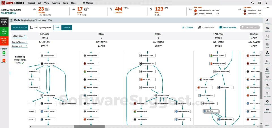Image resolution: width=272 pixels, height=128 pixels.
Task: Open the Protocol sidebar icon
Action: 267,61
